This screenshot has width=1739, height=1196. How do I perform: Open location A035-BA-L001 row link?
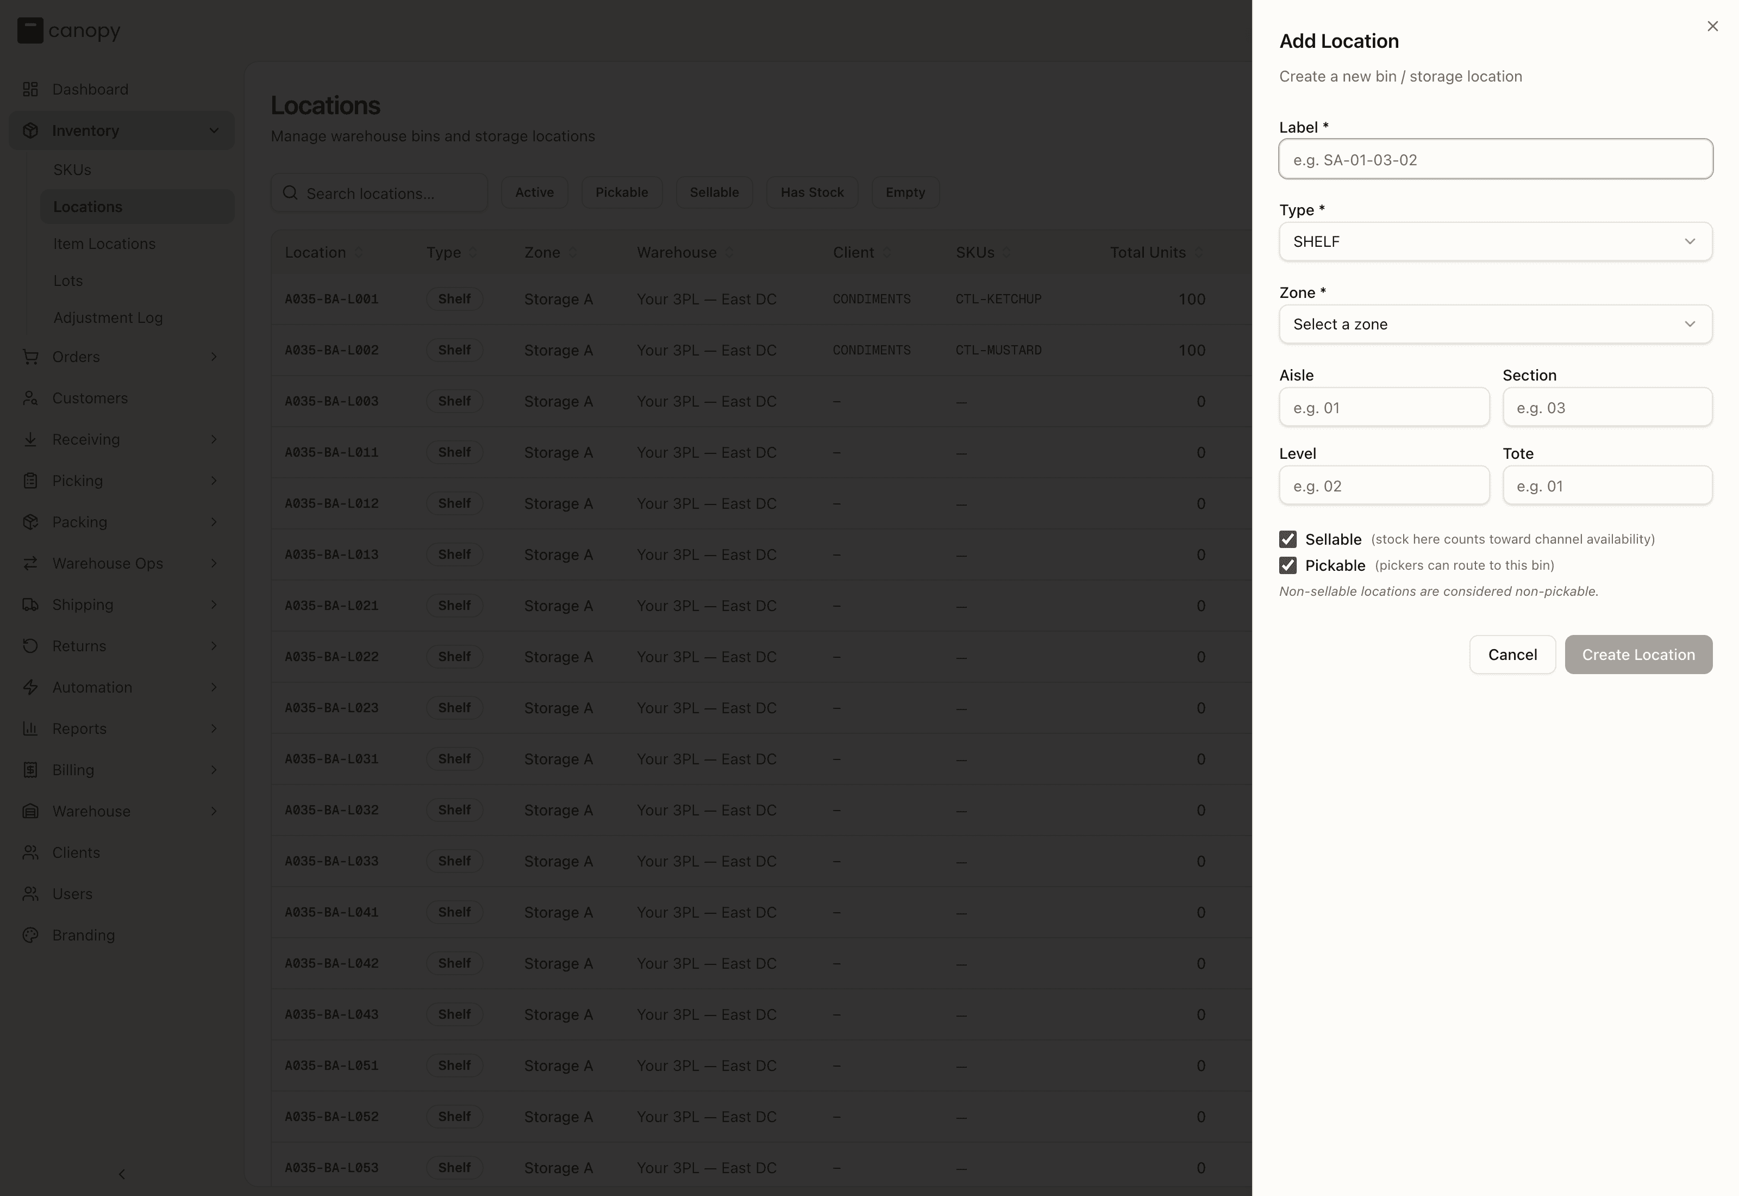point(331,299)
